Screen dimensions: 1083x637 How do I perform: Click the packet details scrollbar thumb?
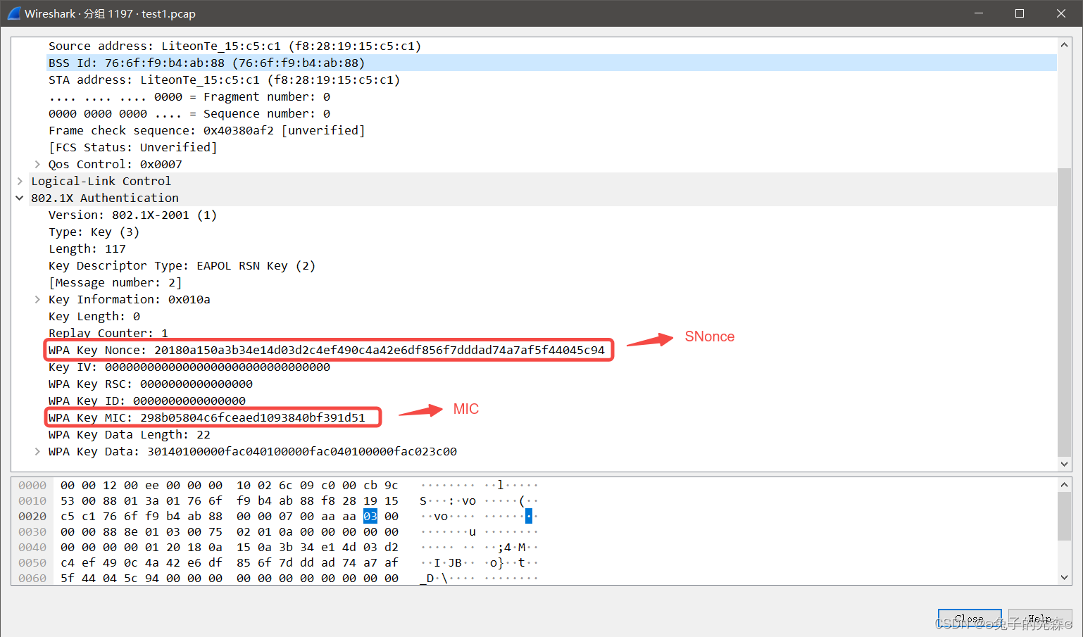click(x=1064, y=313)
